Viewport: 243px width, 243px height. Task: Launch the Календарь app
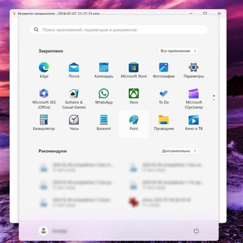[104, 70]
